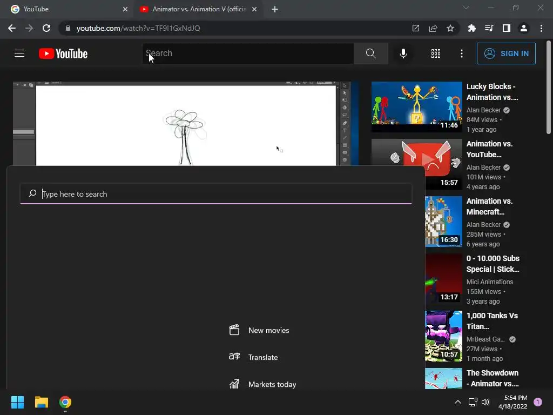
Task: Open the Windows Start button
Action: 17,402
